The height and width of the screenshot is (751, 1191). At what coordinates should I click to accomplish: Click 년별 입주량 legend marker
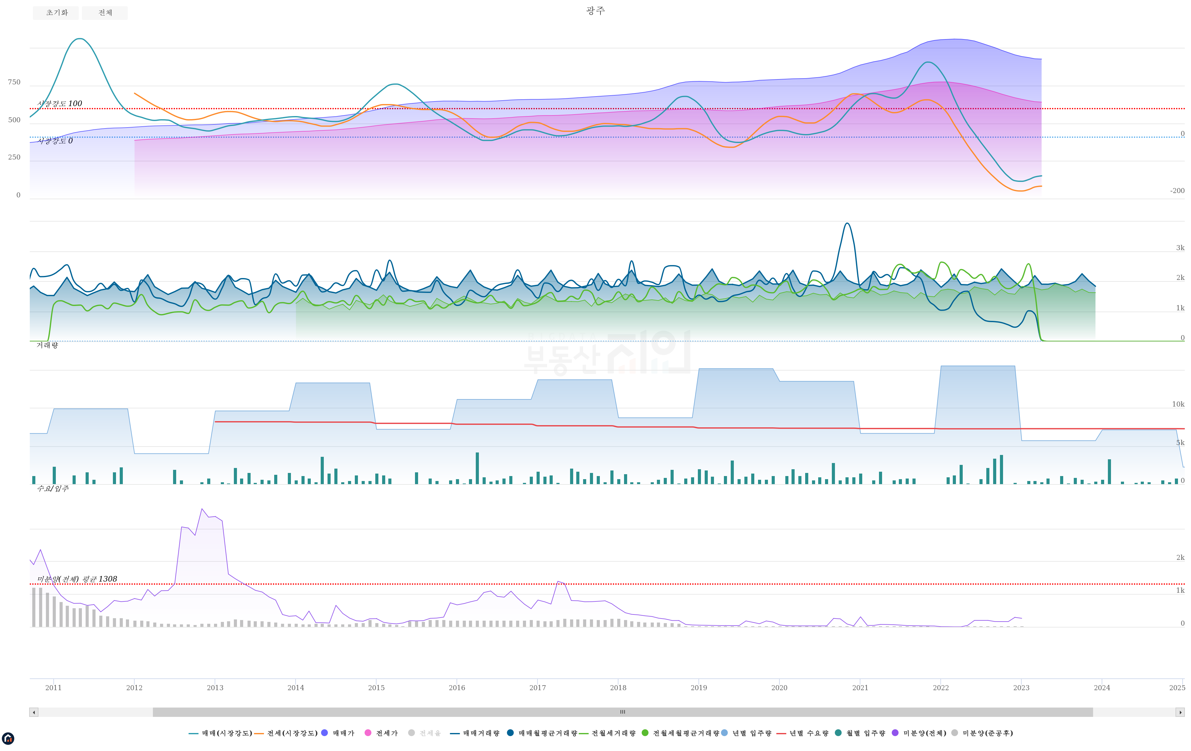click(725, 733)
